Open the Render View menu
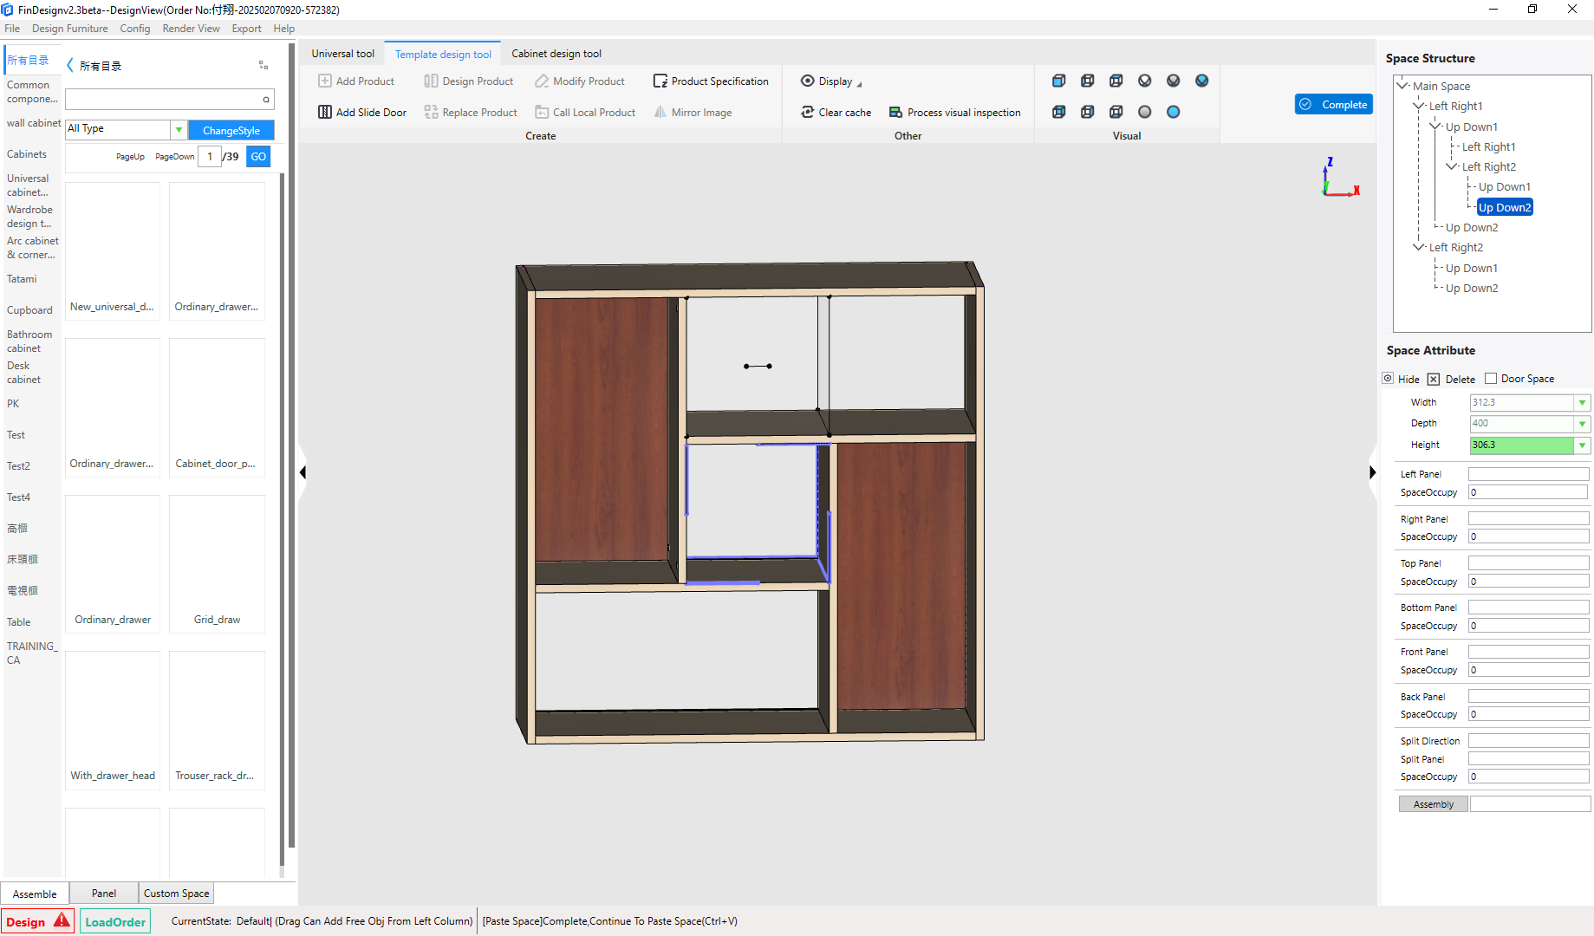The image size is (1594, 936). (191, 28)
